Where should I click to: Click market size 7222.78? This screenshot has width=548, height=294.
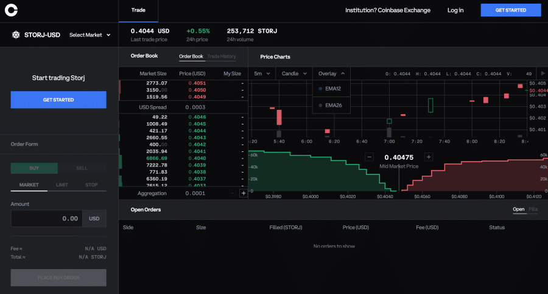coord(156,165)
